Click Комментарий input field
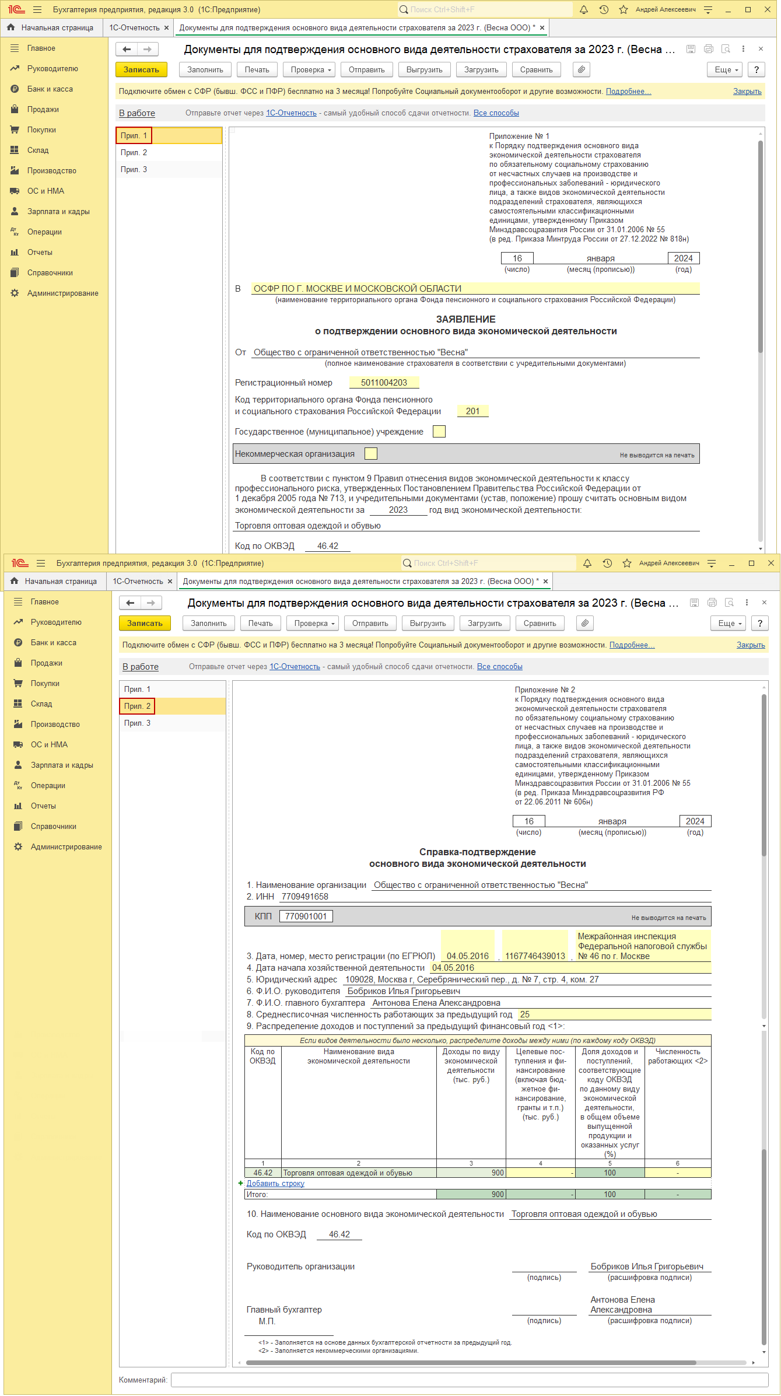The width and height of the screenshot is (781, 1396). [470, 1380]
